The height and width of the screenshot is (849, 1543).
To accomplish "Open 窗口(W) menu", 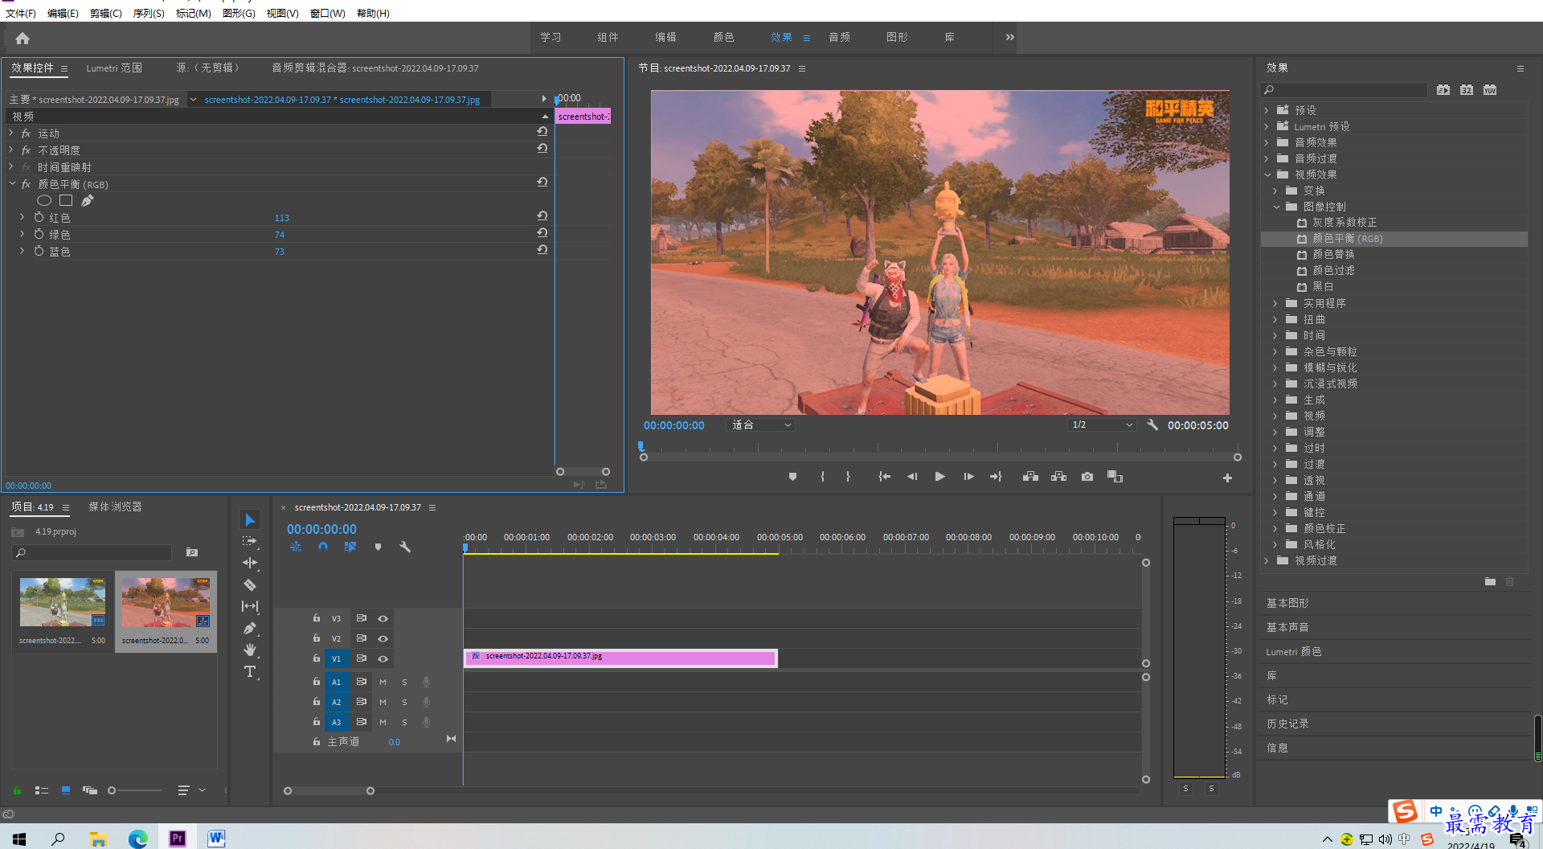I will 328,14.
